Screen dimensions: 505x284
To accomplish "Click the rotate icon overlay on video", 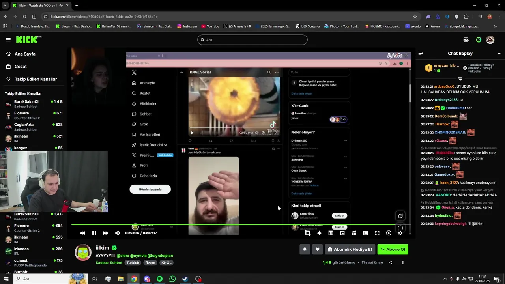I will tap(400, 216).
